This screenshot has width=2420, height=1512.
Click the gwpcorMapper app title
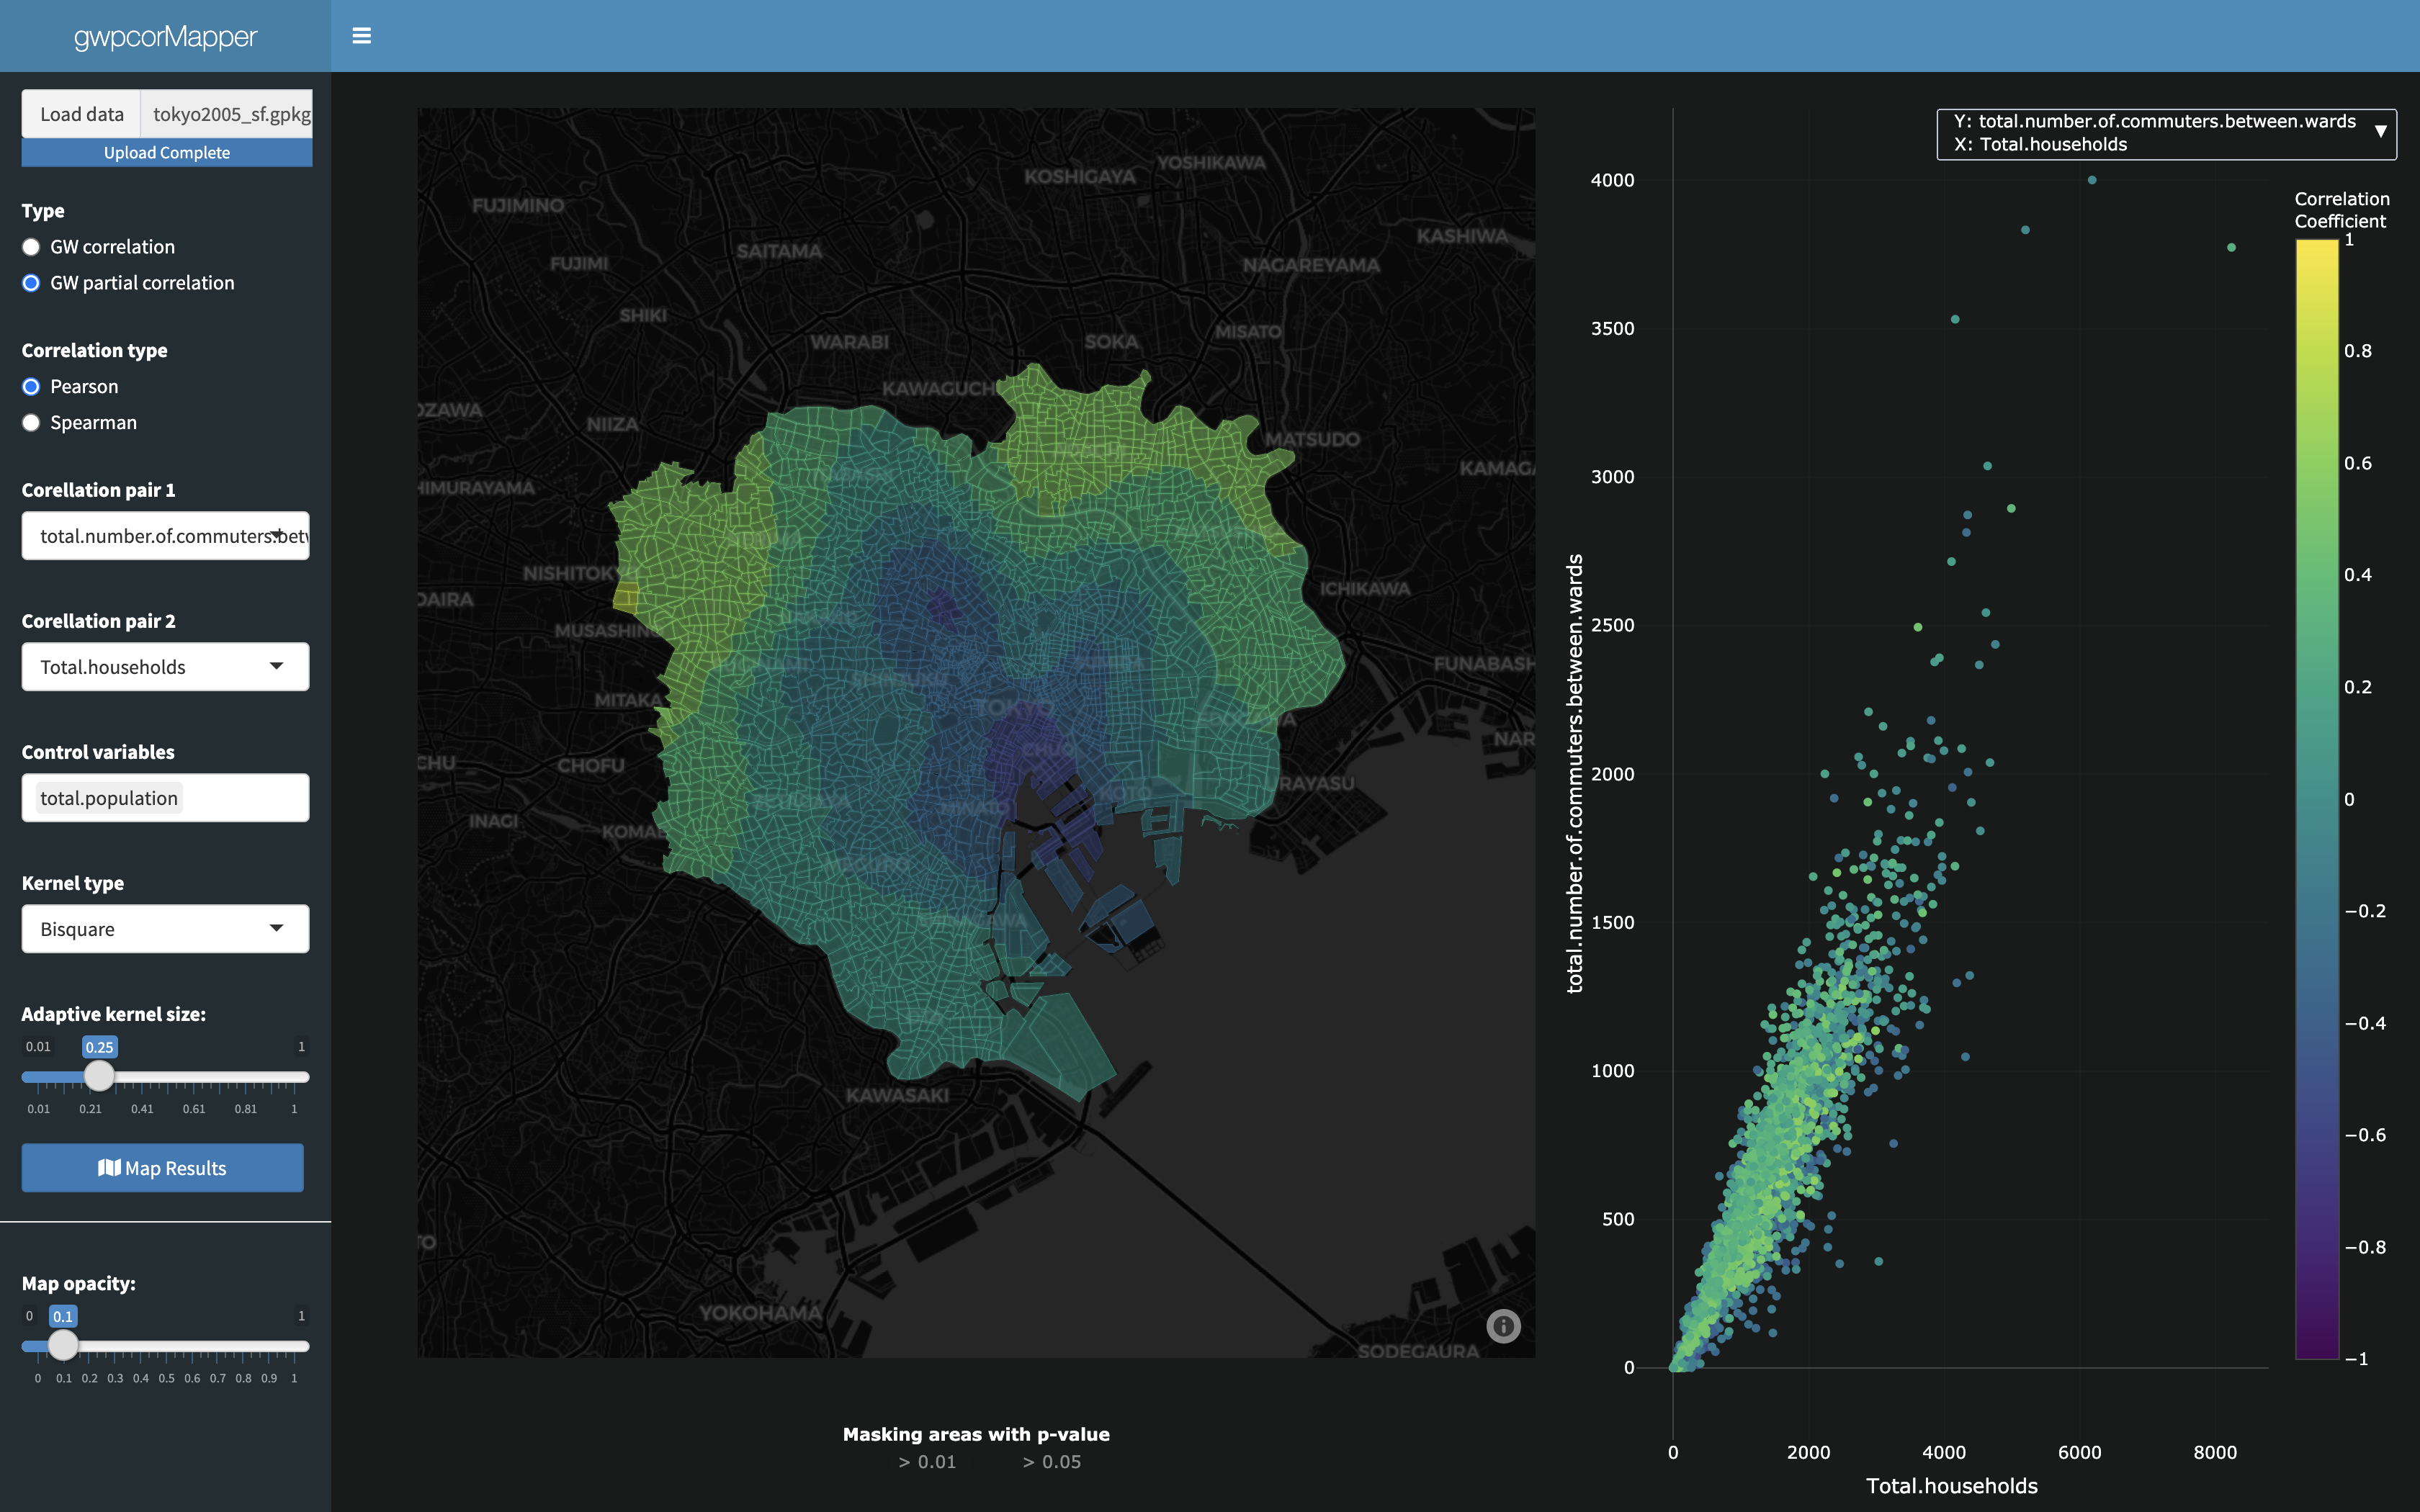click(165, 37)
